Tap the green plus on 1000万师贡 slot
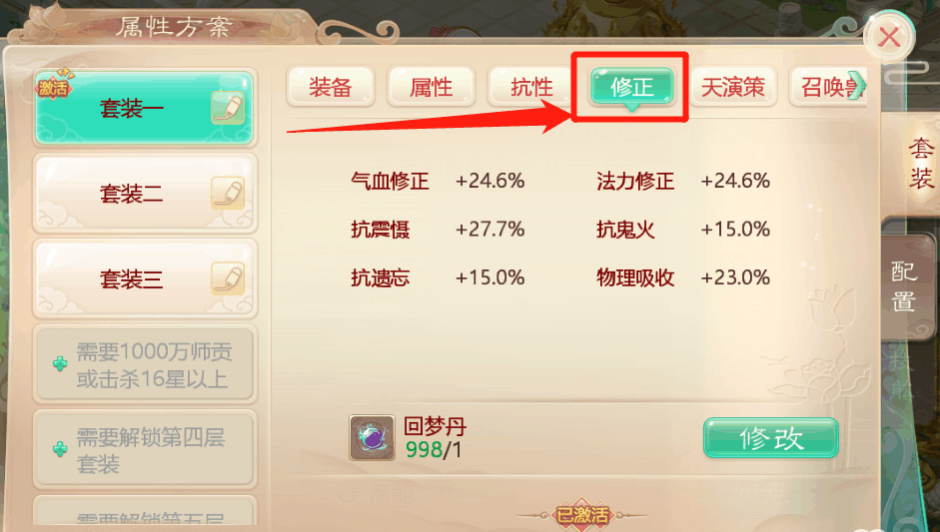The image size is (940, 532). click(60, 363)
